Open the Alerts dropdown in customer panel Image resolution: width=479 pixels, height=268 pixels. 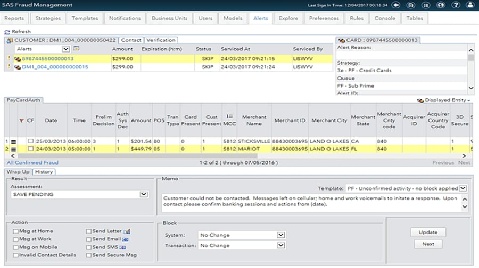click(65, 49)
